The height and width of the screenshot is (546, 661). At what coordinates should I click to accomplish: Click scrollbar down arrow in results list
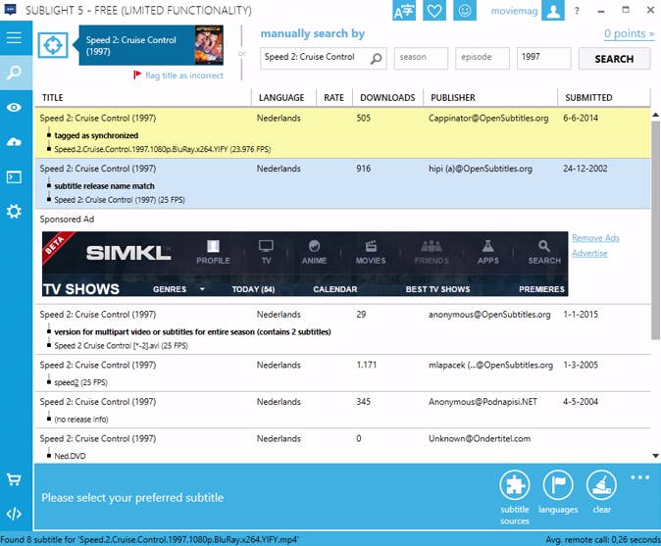[x=655, y=456]
